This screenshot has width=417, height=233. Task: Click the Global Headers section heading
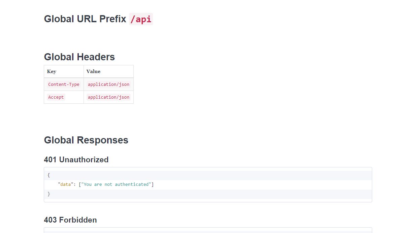tap(79, 57)
